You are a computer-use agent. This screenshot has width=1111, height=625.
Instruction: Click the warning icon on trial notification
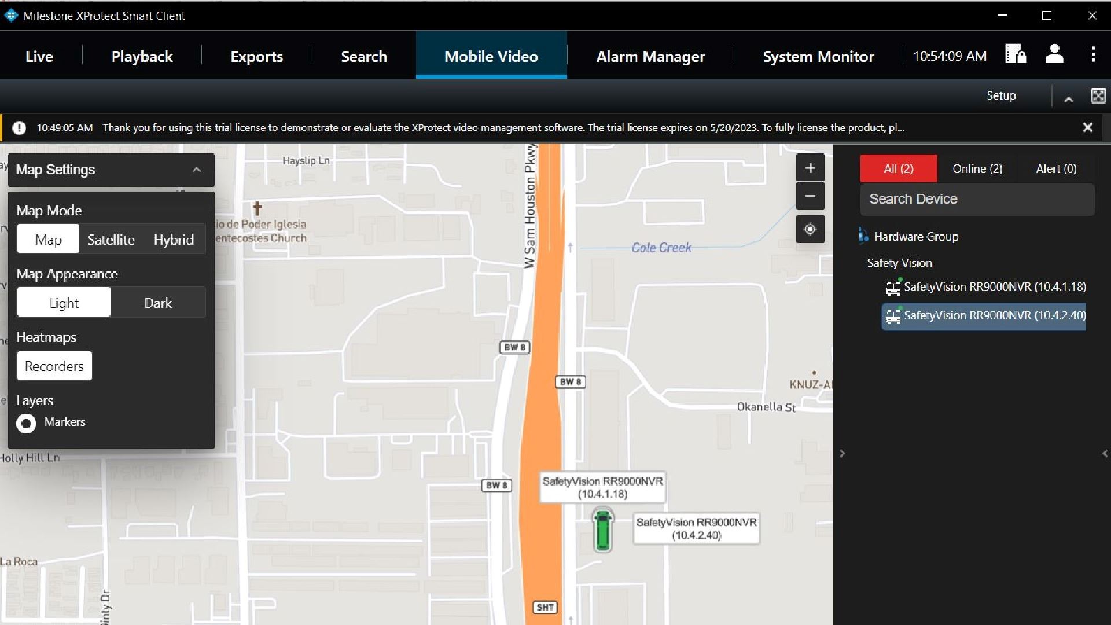click(19, 128)
